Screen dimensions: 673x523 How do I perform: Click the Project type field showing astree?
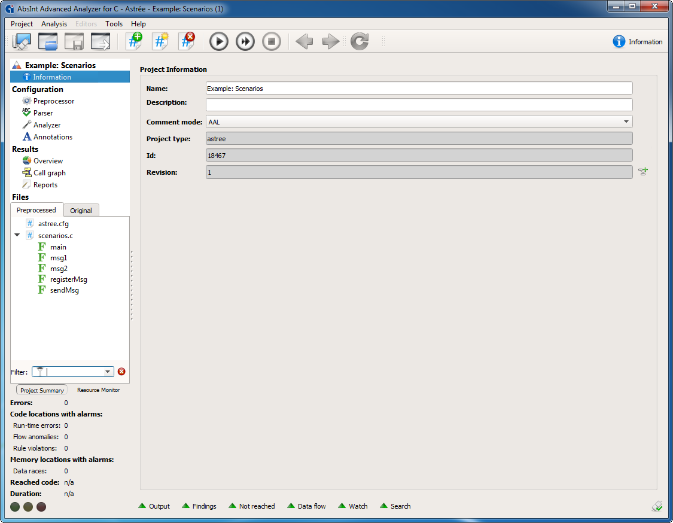419,139
